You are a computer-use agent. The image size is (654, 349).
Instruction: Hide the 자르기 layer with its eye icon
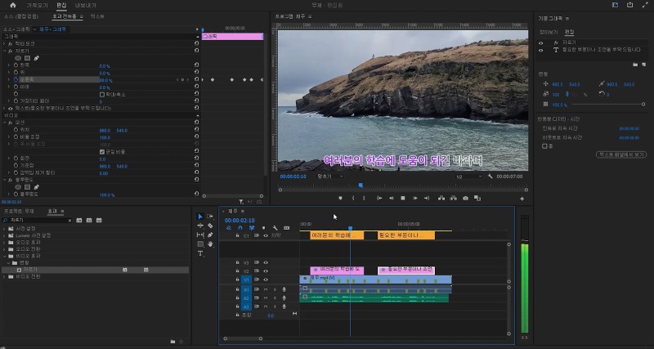point(541,43)
